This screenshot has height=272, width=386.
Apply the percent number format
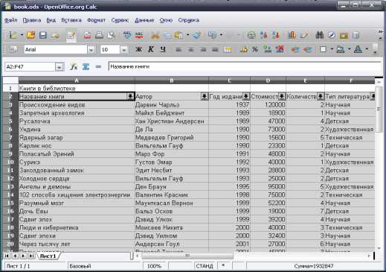255,49
